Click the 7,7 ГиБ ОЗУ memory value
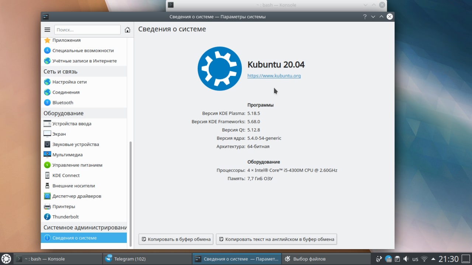The height and width of the screenshot is (265, 472). click(x=260, y=179)
